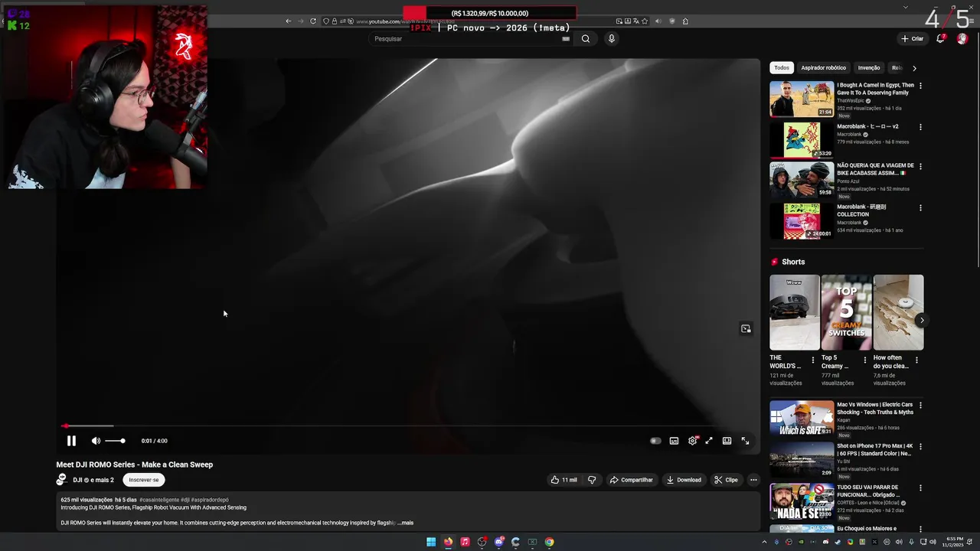Expand the player with the diagonal-arrows icon
The image size is (980, 551).
click(709, 441)
